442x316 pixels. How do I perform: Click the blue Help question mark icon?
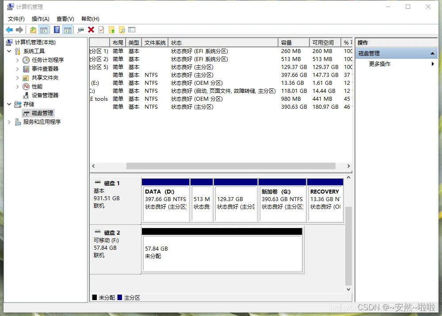pyautogui.click(x=57, y=30)
